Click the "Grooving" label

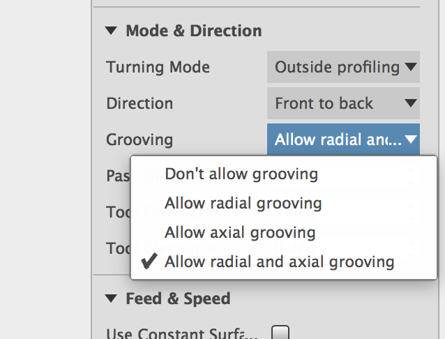[x=139, y=140]
